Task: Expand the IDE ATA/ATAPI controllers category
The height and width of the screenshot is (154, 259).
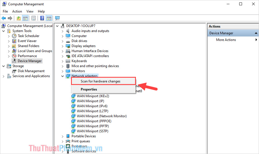Action: tap(62, 56)
